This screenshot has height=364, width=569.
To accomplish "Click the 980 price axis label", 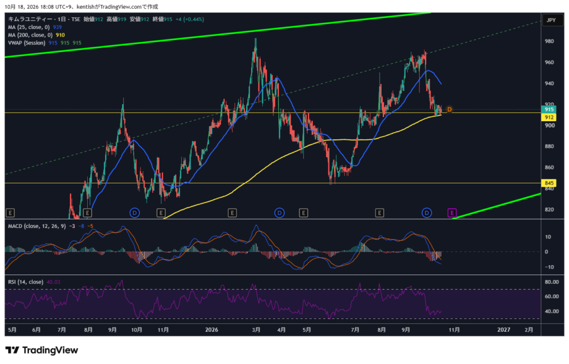I will (549, 41).
